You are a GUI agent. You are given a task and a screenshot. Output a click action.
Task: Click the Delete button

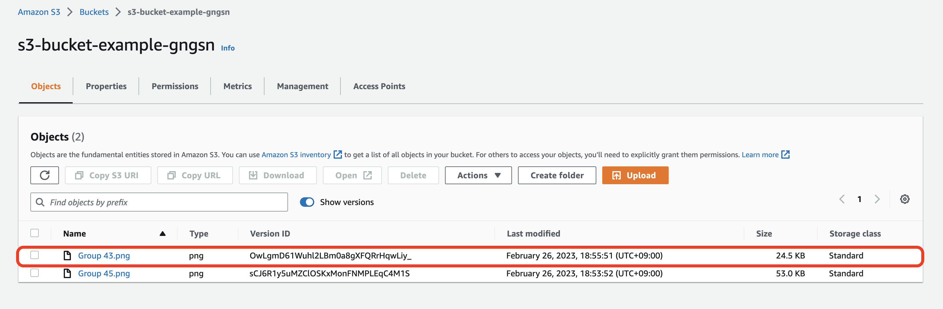[413, 175]
